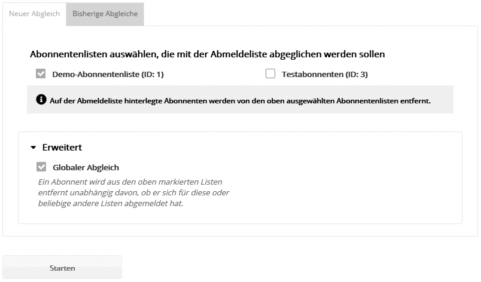Click the Abmeldeliste notice text in gray banner
The width and height of the screenshot is (481, 282).
pos(239,100)
